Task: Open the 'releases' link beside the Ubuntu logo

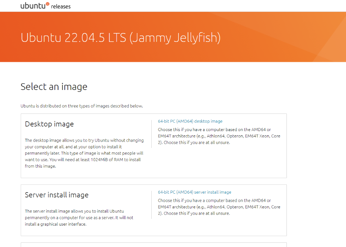Action: 61,7
